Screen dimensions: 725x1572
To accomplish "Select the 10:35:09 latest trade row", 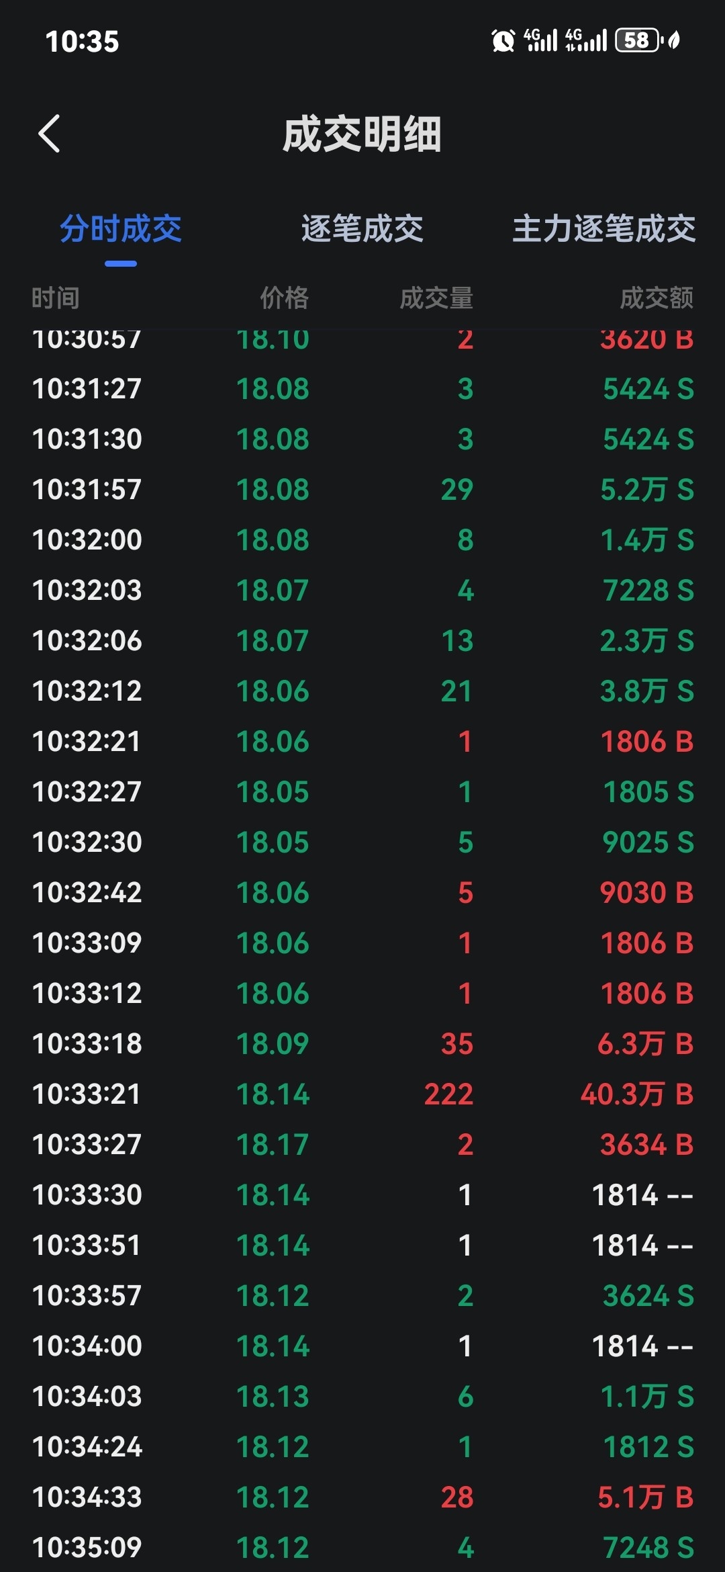I will coord(362,1547).
